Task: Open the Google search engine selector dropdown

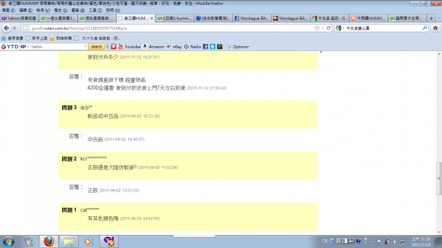Action: tap(339, 28)
